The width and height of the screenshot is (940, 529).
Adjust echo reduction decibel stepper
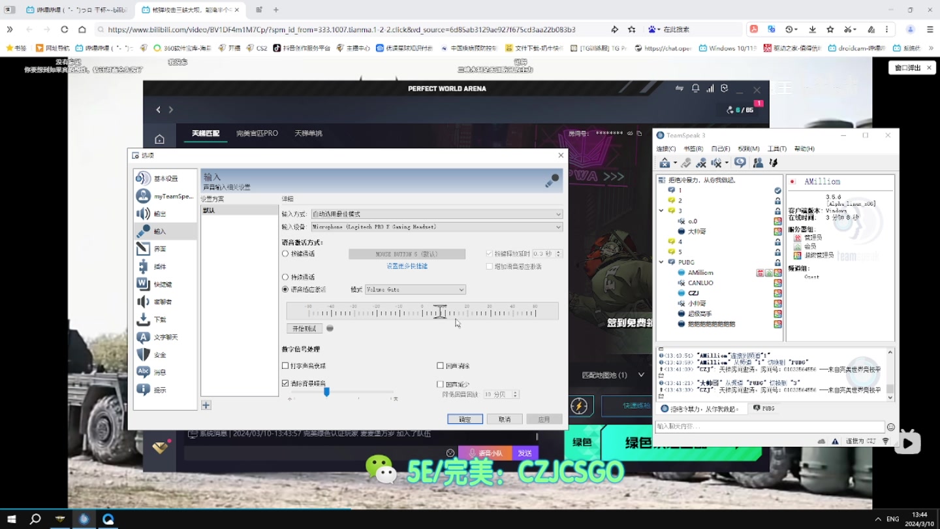(x=515, y=394)
